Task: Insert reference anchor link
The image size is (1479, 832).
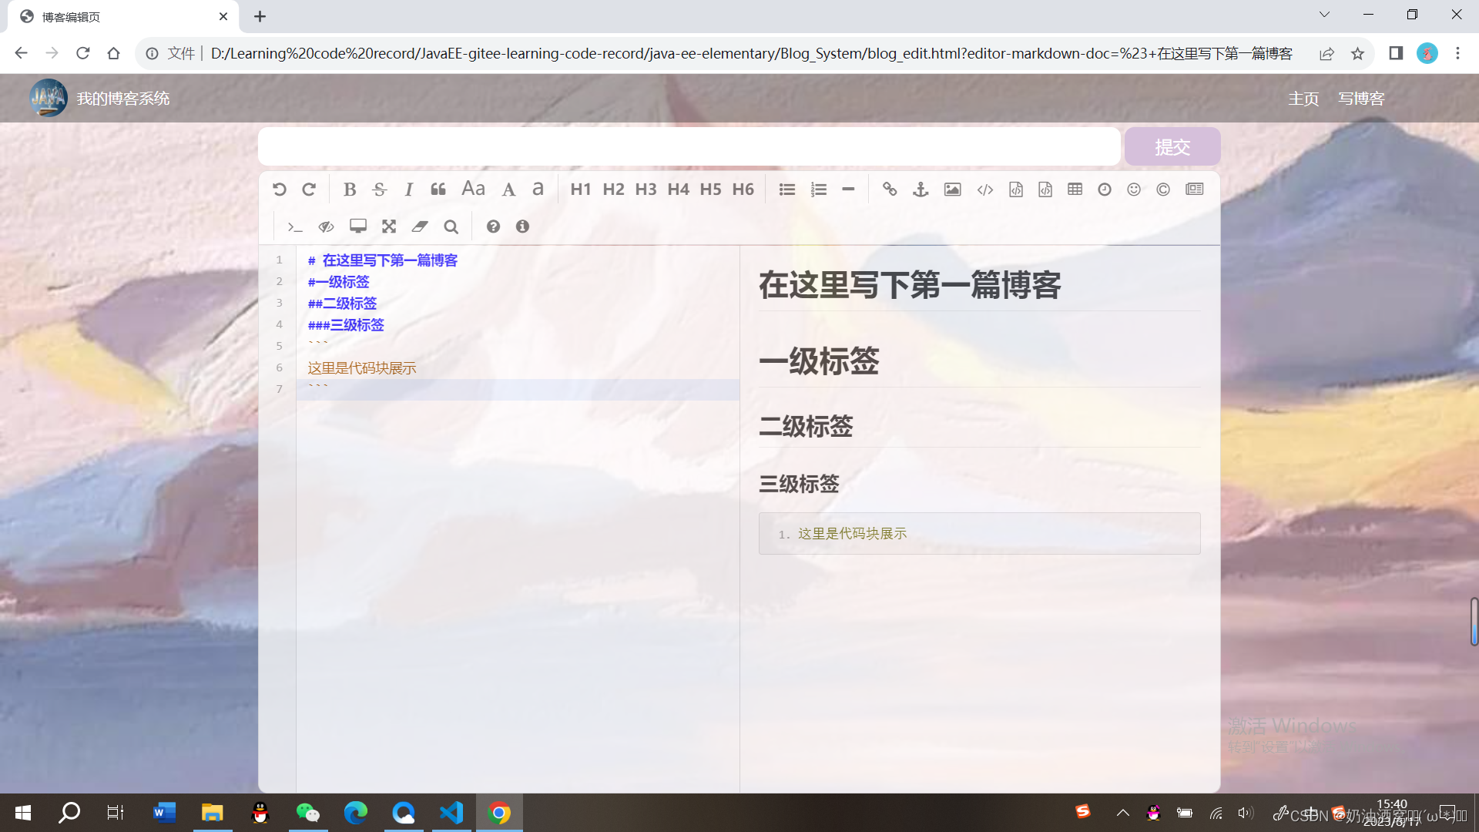Action: click(921, 190)
